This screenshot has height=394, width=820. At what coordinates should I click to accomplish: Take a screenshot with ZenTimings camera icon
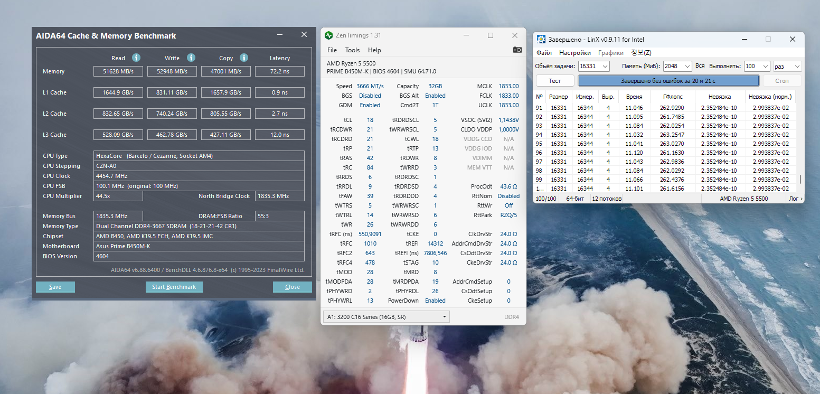coord(517,50)
